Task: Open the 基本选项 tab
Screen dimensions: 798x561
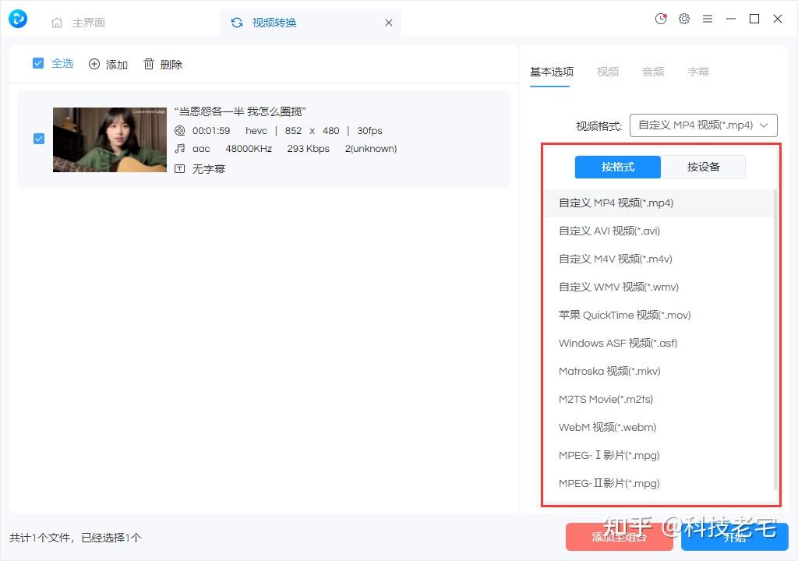Action: [551, 72]
